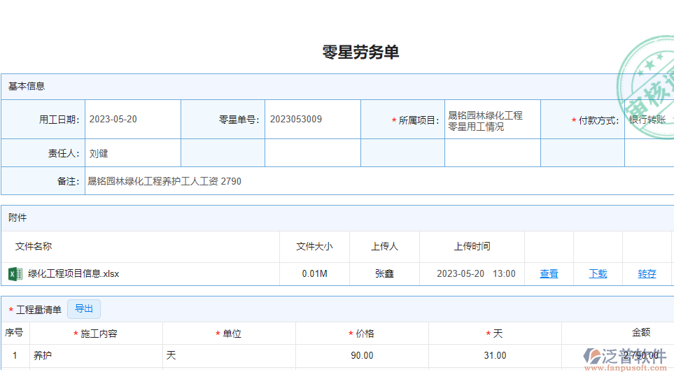
Task: Click the 单位 cell showing 天
Action: click(x=228, y=355)
